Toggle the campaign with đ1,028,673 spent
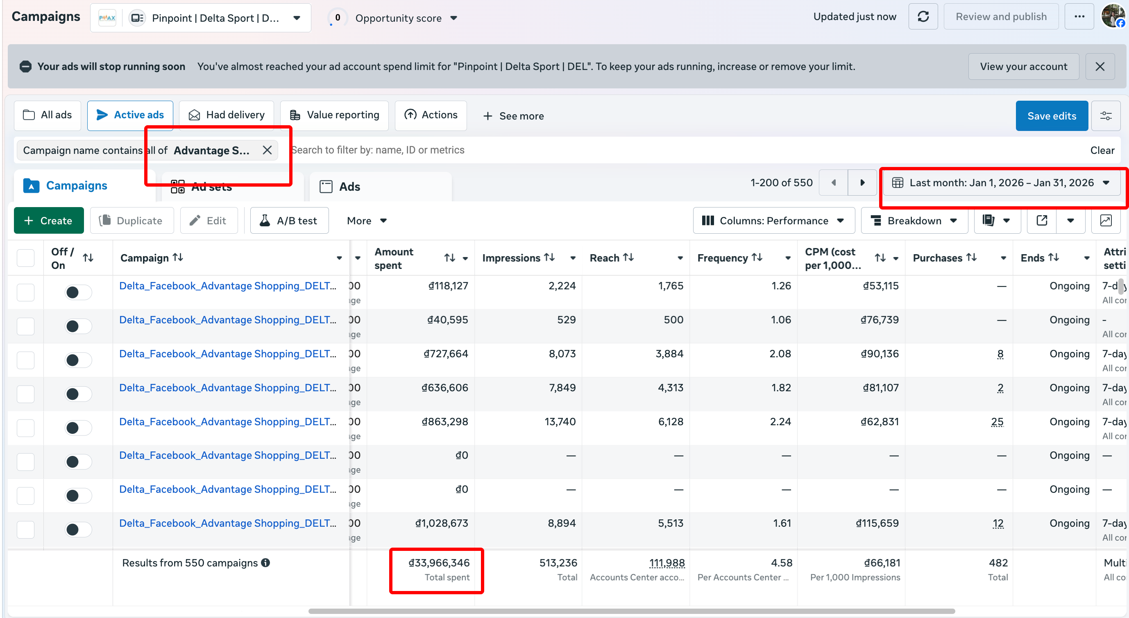The width and height of the screenshot is (1129, 618). [79, 530]
